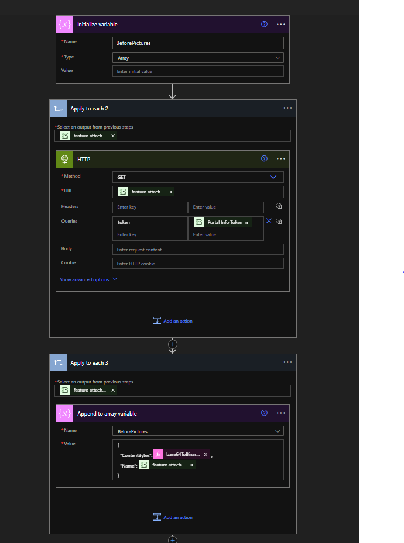Open help for the HTTP action
404x543 pixels.
pyautogui.click(x=264, y=158)
